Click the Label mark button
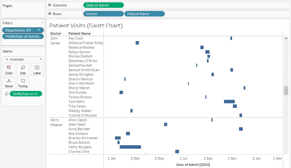The width and height of the screenshot is (291, 168). tap(37, 70)
